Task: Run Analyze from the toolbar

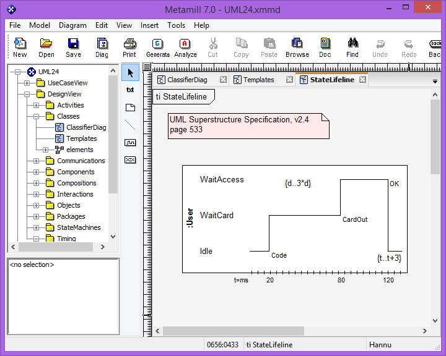Action: pyautogui.click(x=185, y=44)
